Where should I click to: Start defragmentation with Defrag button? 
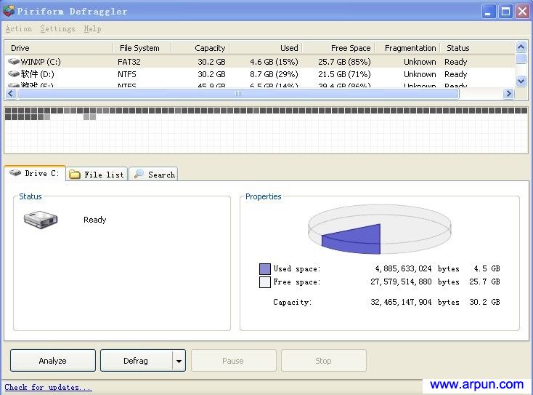pos(136,361)
